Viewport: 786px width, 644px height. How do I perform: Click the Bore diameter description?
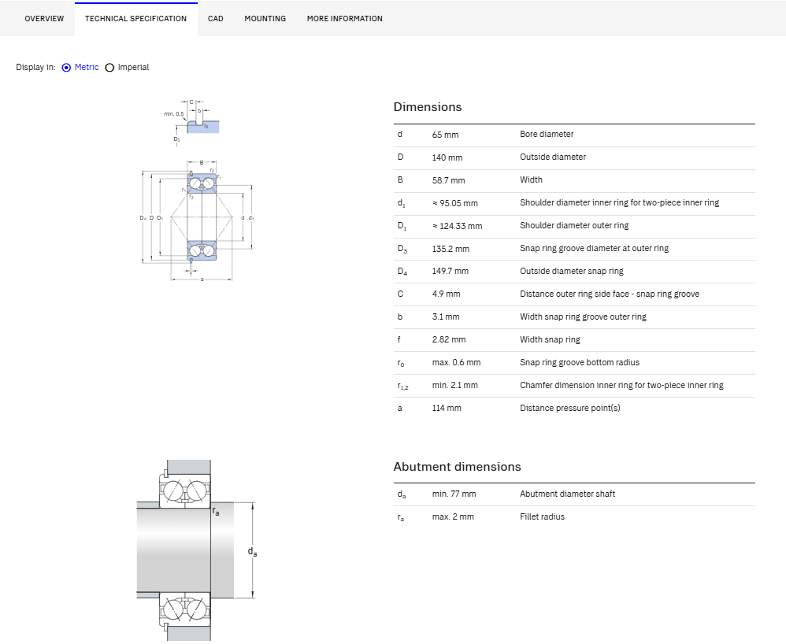(x=547, y=135)
